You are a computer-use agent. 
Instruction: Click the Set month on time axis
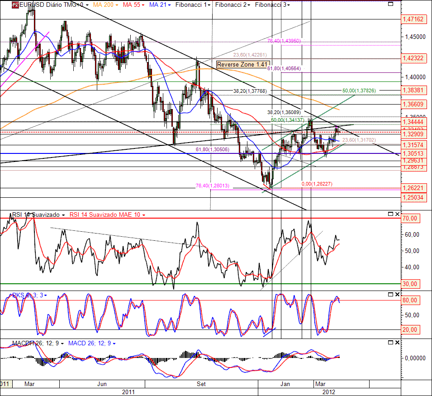point(201,384)
